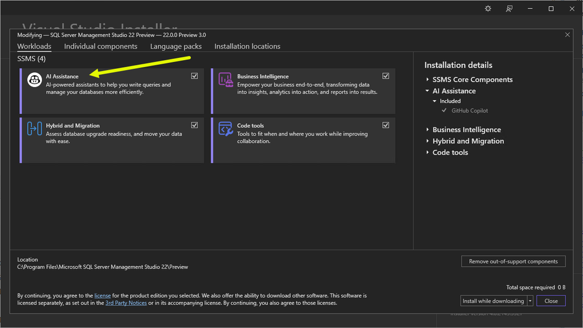Open the install mode dropdown arrow

[x=530, y=301]
